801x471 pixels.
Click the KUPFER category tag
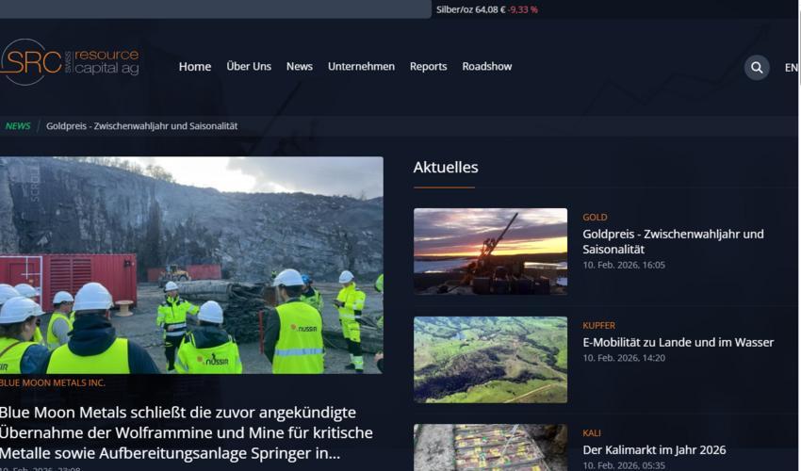click(x=598, y=325)
